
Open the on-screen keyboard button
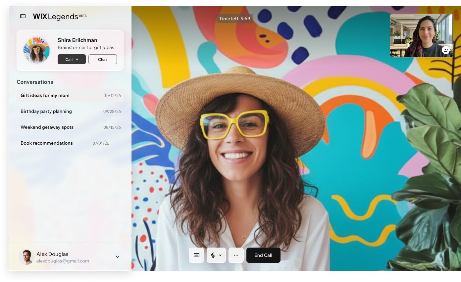196,255
